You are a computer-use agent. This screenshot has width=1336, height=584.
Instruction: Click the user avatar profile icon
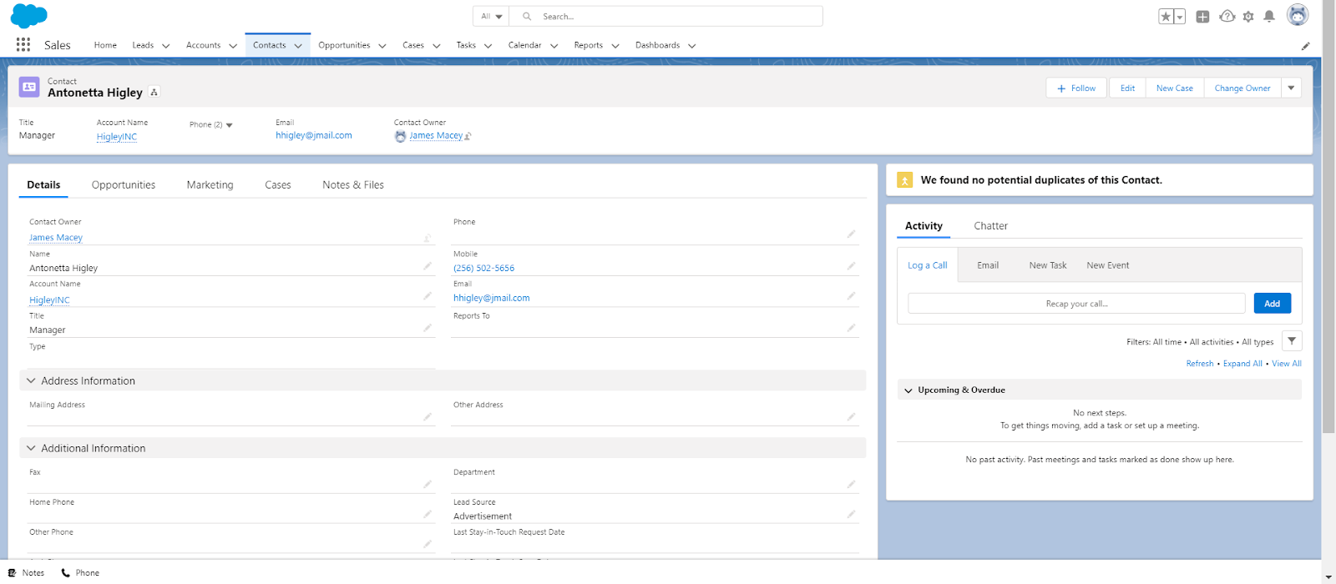pos(1297,15)
